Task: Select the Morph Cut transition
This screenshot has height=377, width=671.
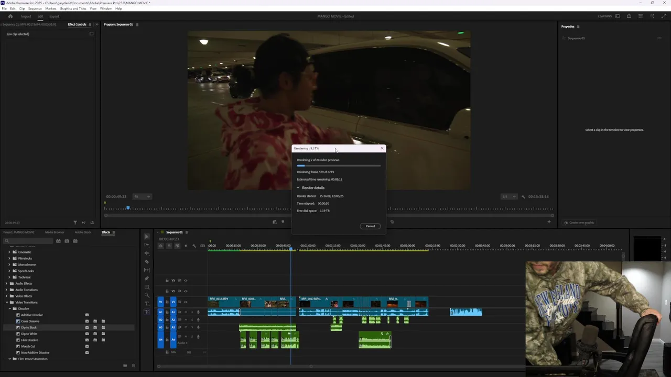Action: (28, 347)
